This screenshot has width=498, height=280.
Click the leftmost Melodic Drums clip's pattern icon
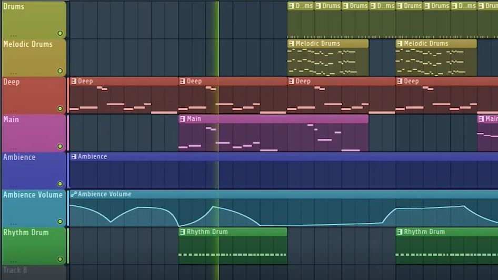291,44
